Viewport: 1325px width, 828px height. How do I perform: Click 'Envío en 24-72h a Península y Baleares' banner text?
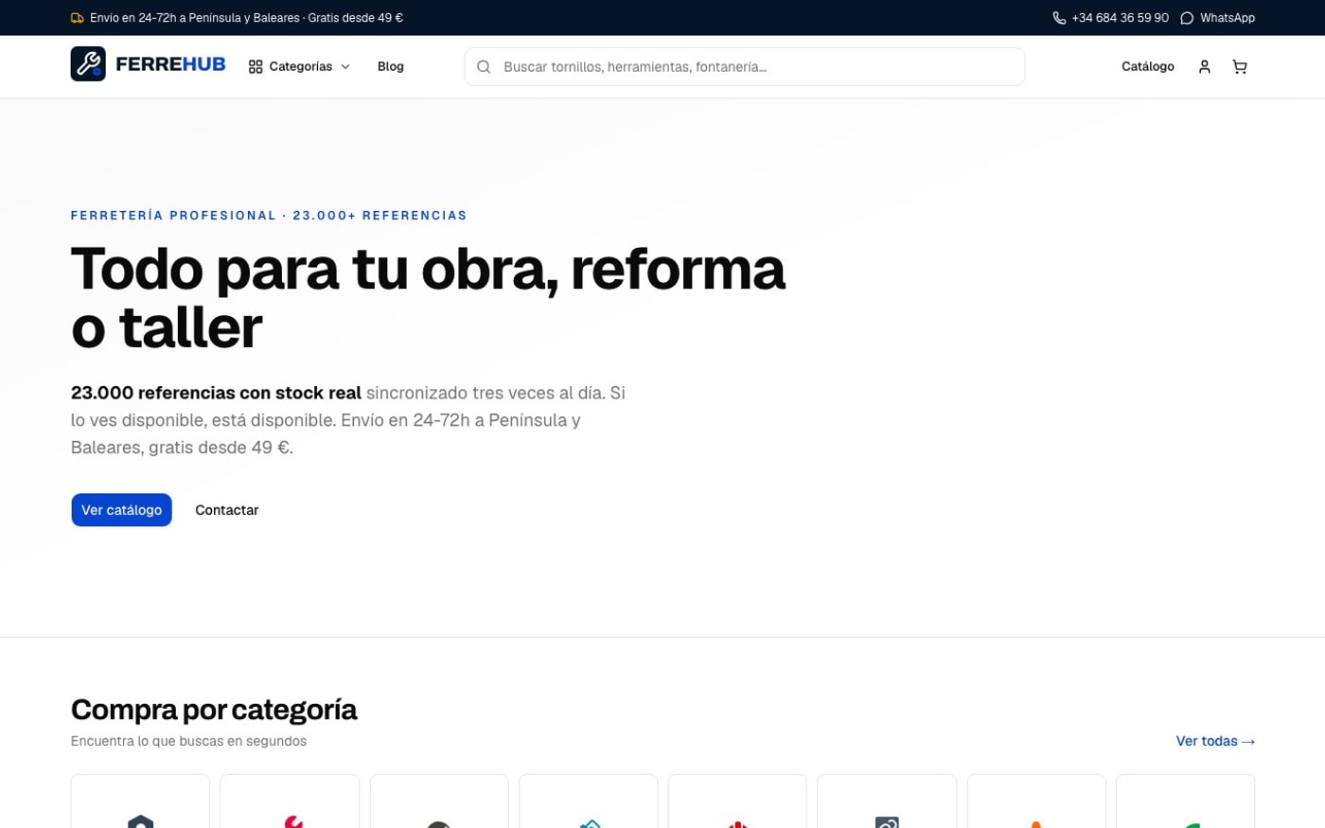point(247,18)
